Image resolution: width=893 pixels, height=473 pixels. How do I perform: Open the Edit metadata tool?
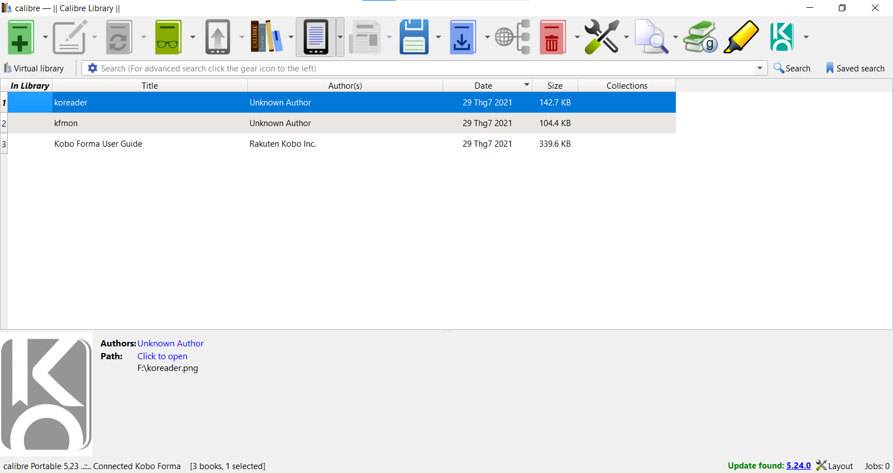(70, 37)
